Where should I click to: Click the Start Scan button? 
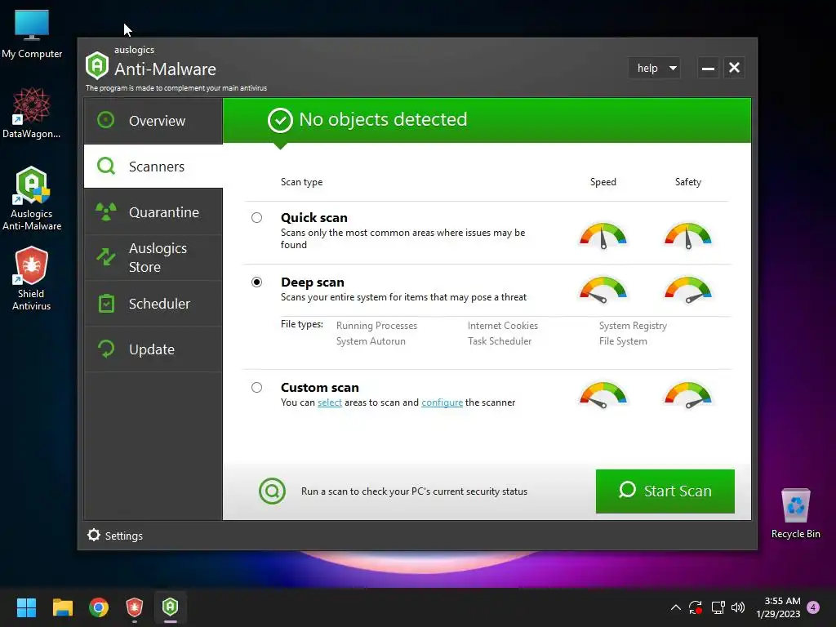click(665, 491)
